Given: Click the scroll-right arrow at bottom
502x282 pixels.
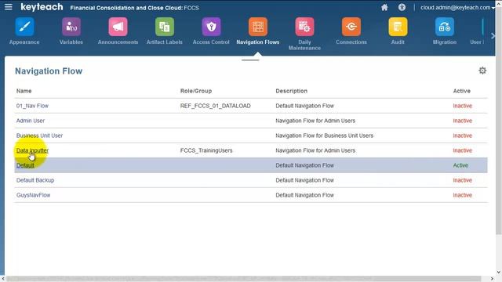Looking at the screenshot, I should [492, 279].
